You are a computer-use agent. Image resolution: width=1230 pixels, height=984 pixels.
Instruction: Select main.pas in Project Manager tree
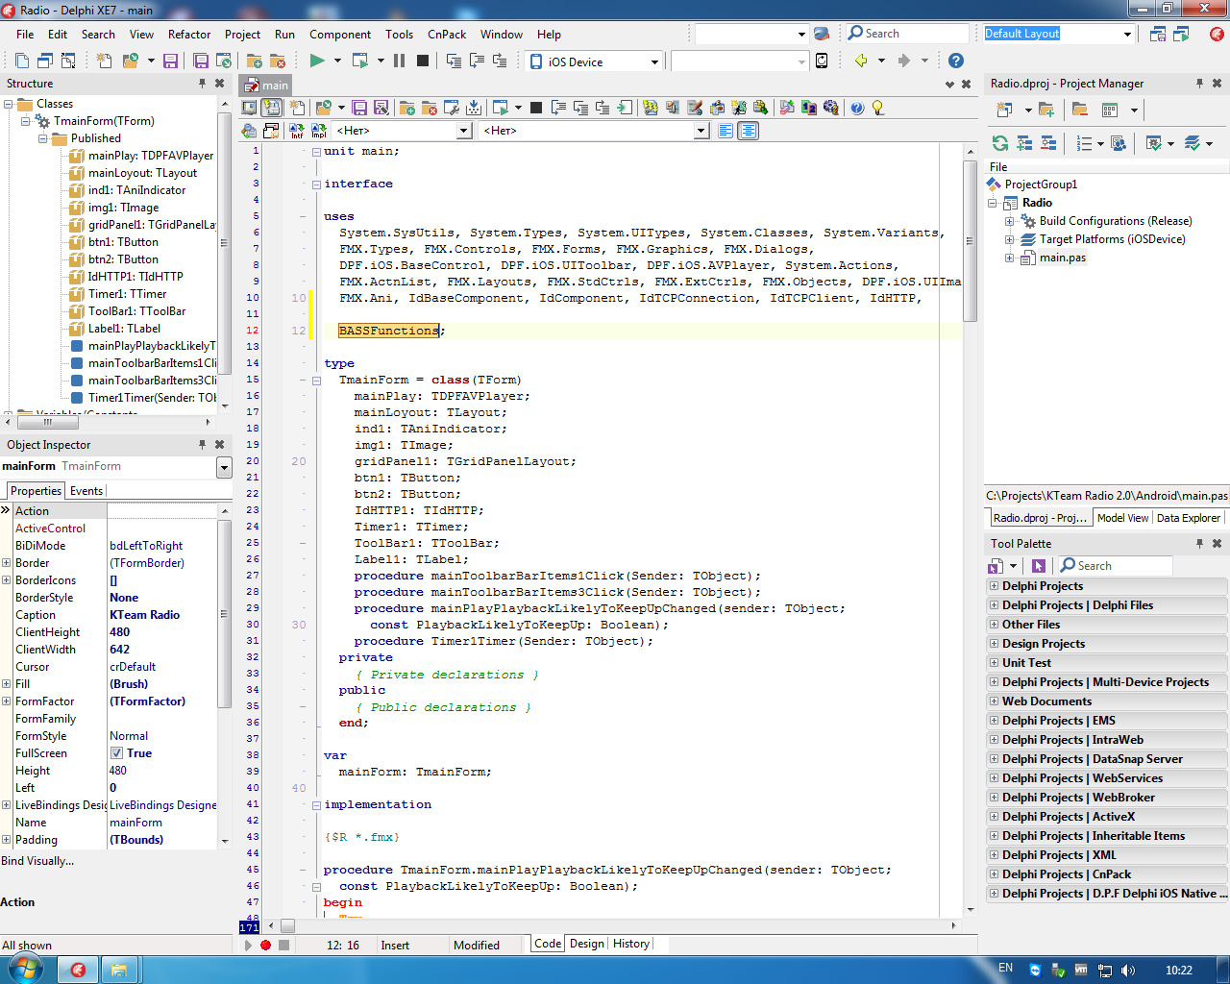(1062, 258)
